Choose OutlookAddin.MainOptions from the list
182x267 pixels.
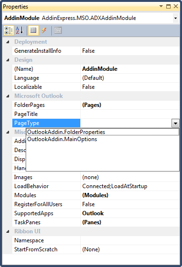pos(103,139)
